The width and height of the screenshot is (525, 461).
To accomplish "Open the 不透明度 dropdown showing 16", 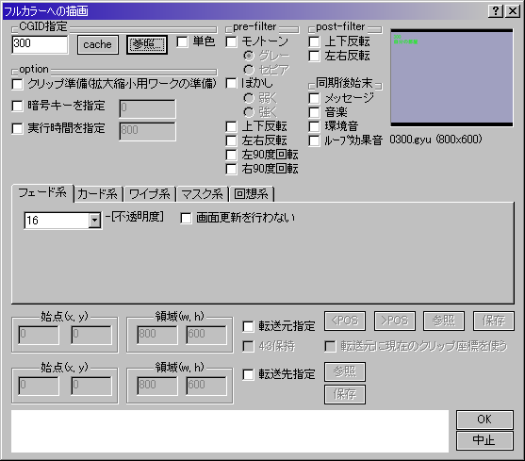I will [94, 221].
